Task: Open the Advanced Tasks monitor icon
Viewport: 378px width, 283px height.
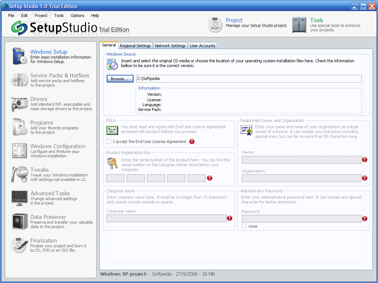Action: pyautogui.click(x=20, y=198)
